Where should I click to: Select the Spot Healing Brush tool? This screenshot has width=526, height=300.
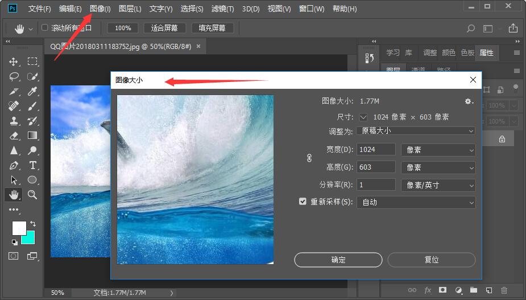click(14, 106)
